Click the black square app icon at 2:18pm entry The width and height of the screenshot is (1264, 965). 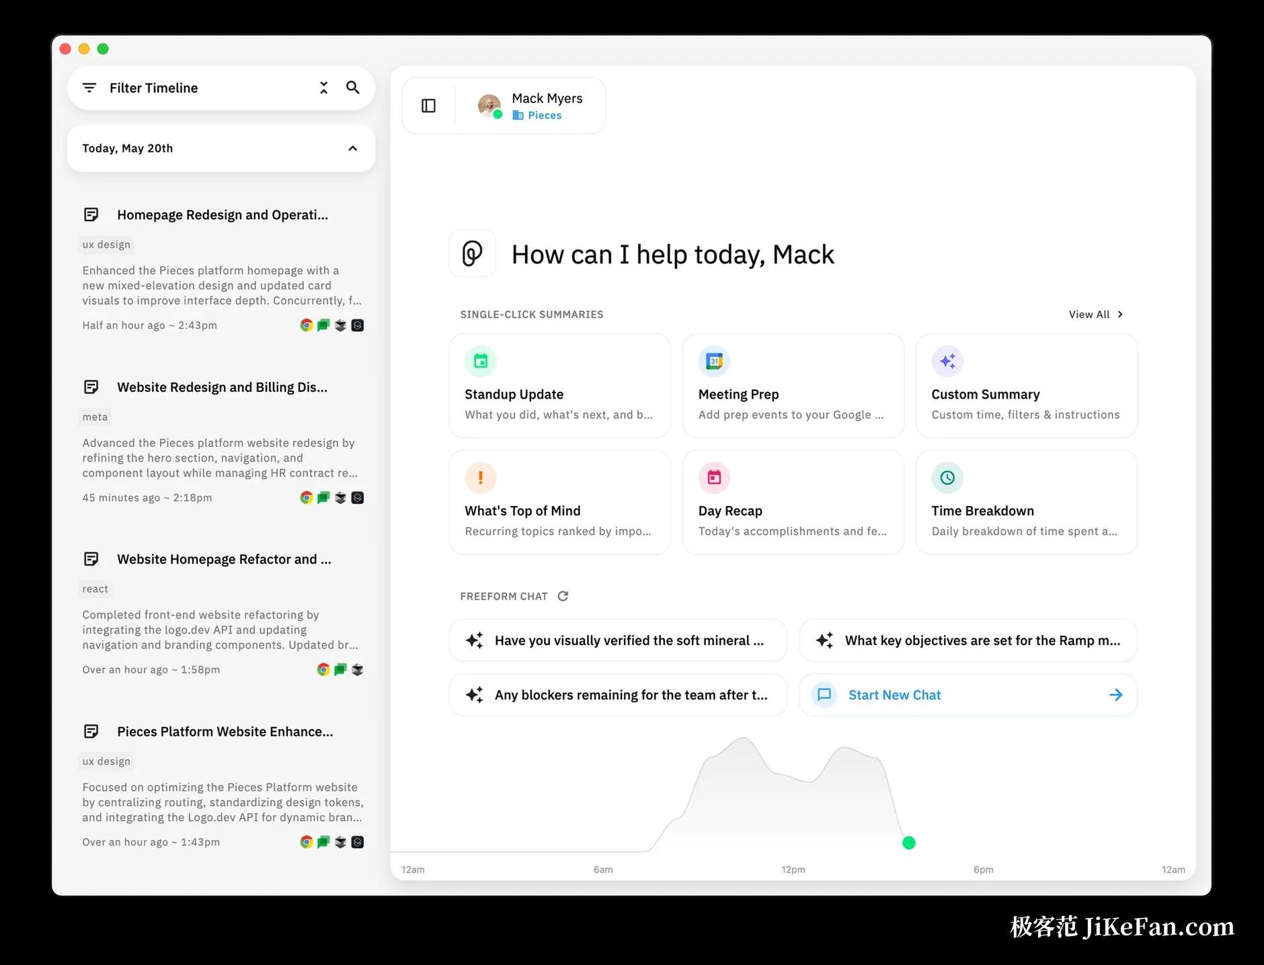point(358,498)
